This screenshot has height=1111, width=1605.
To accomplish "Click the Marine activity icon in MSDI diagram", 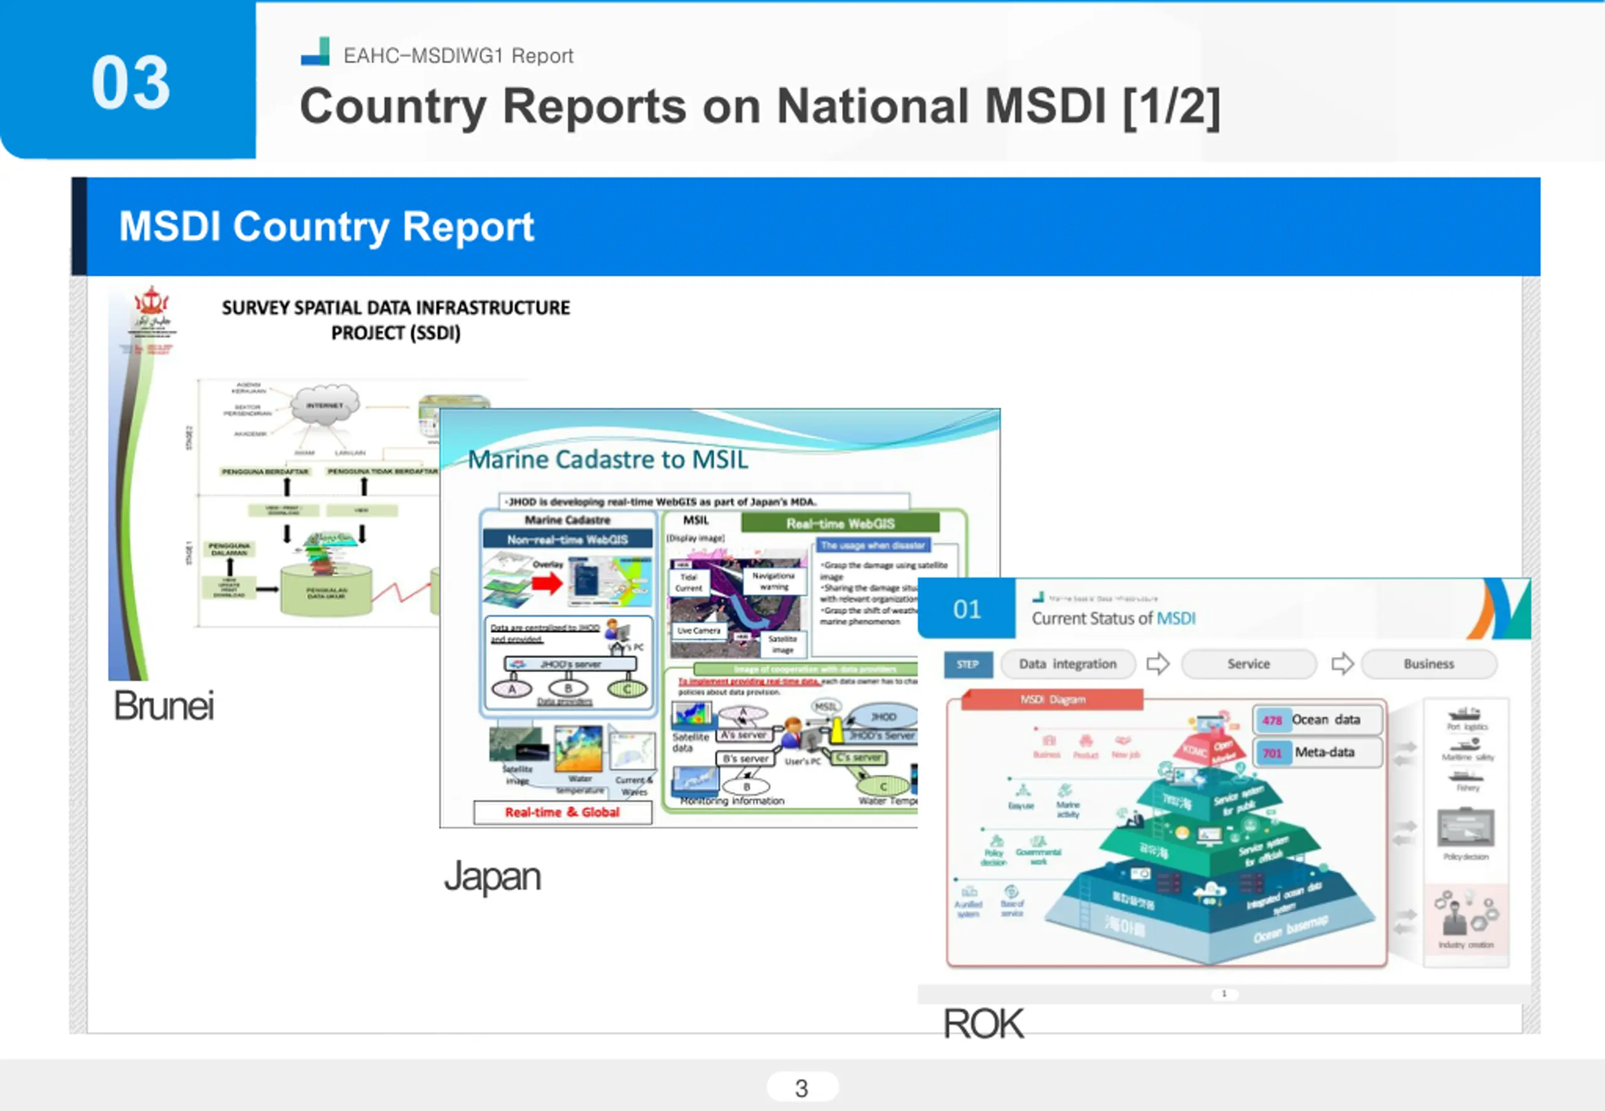I will [x=1065, y=791].
